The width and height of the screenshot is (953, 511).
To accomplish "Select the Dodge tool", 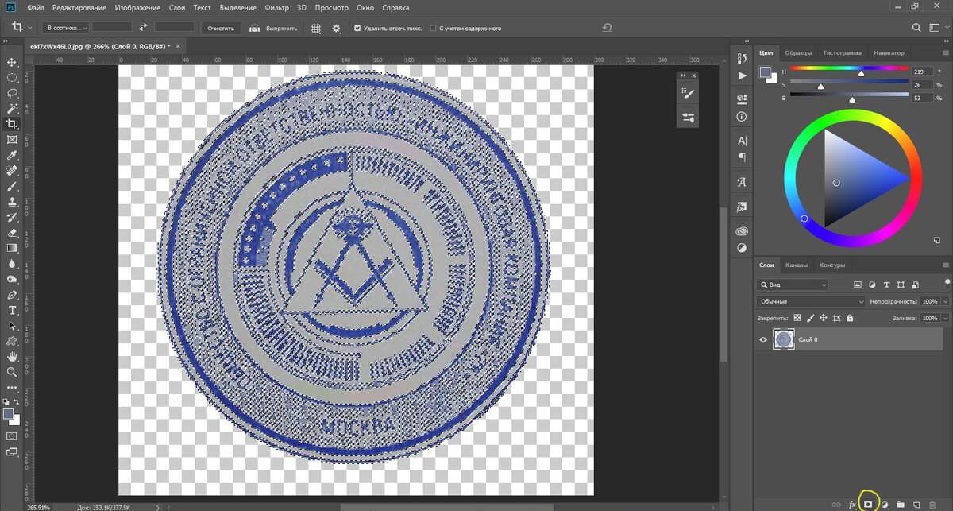I will click(x=12, y=279).
